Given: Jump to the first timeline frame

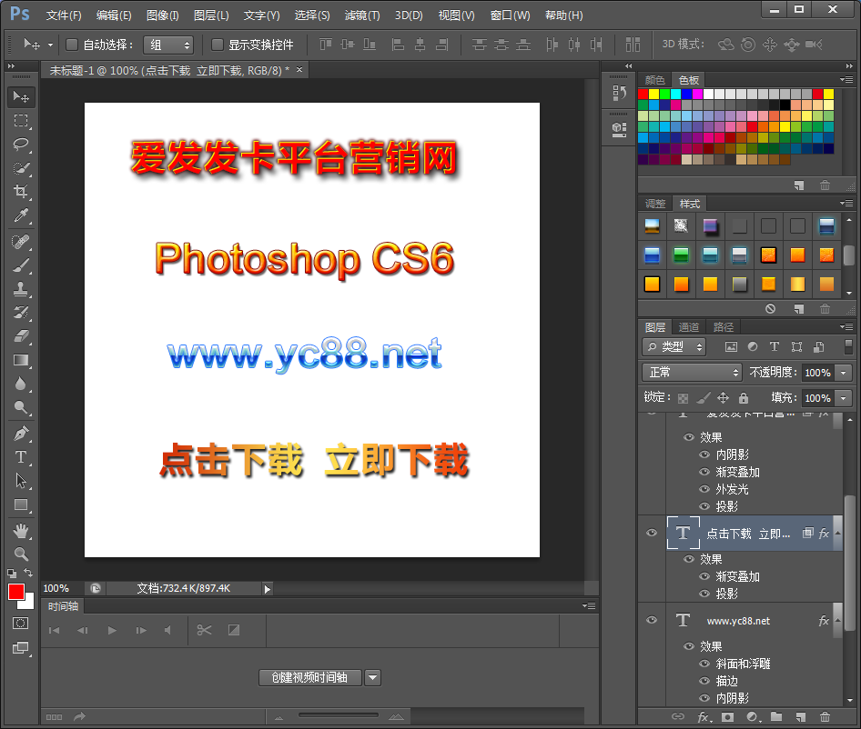Looking at the screenshot, I should pyautogui.click(x=54, y=630).
